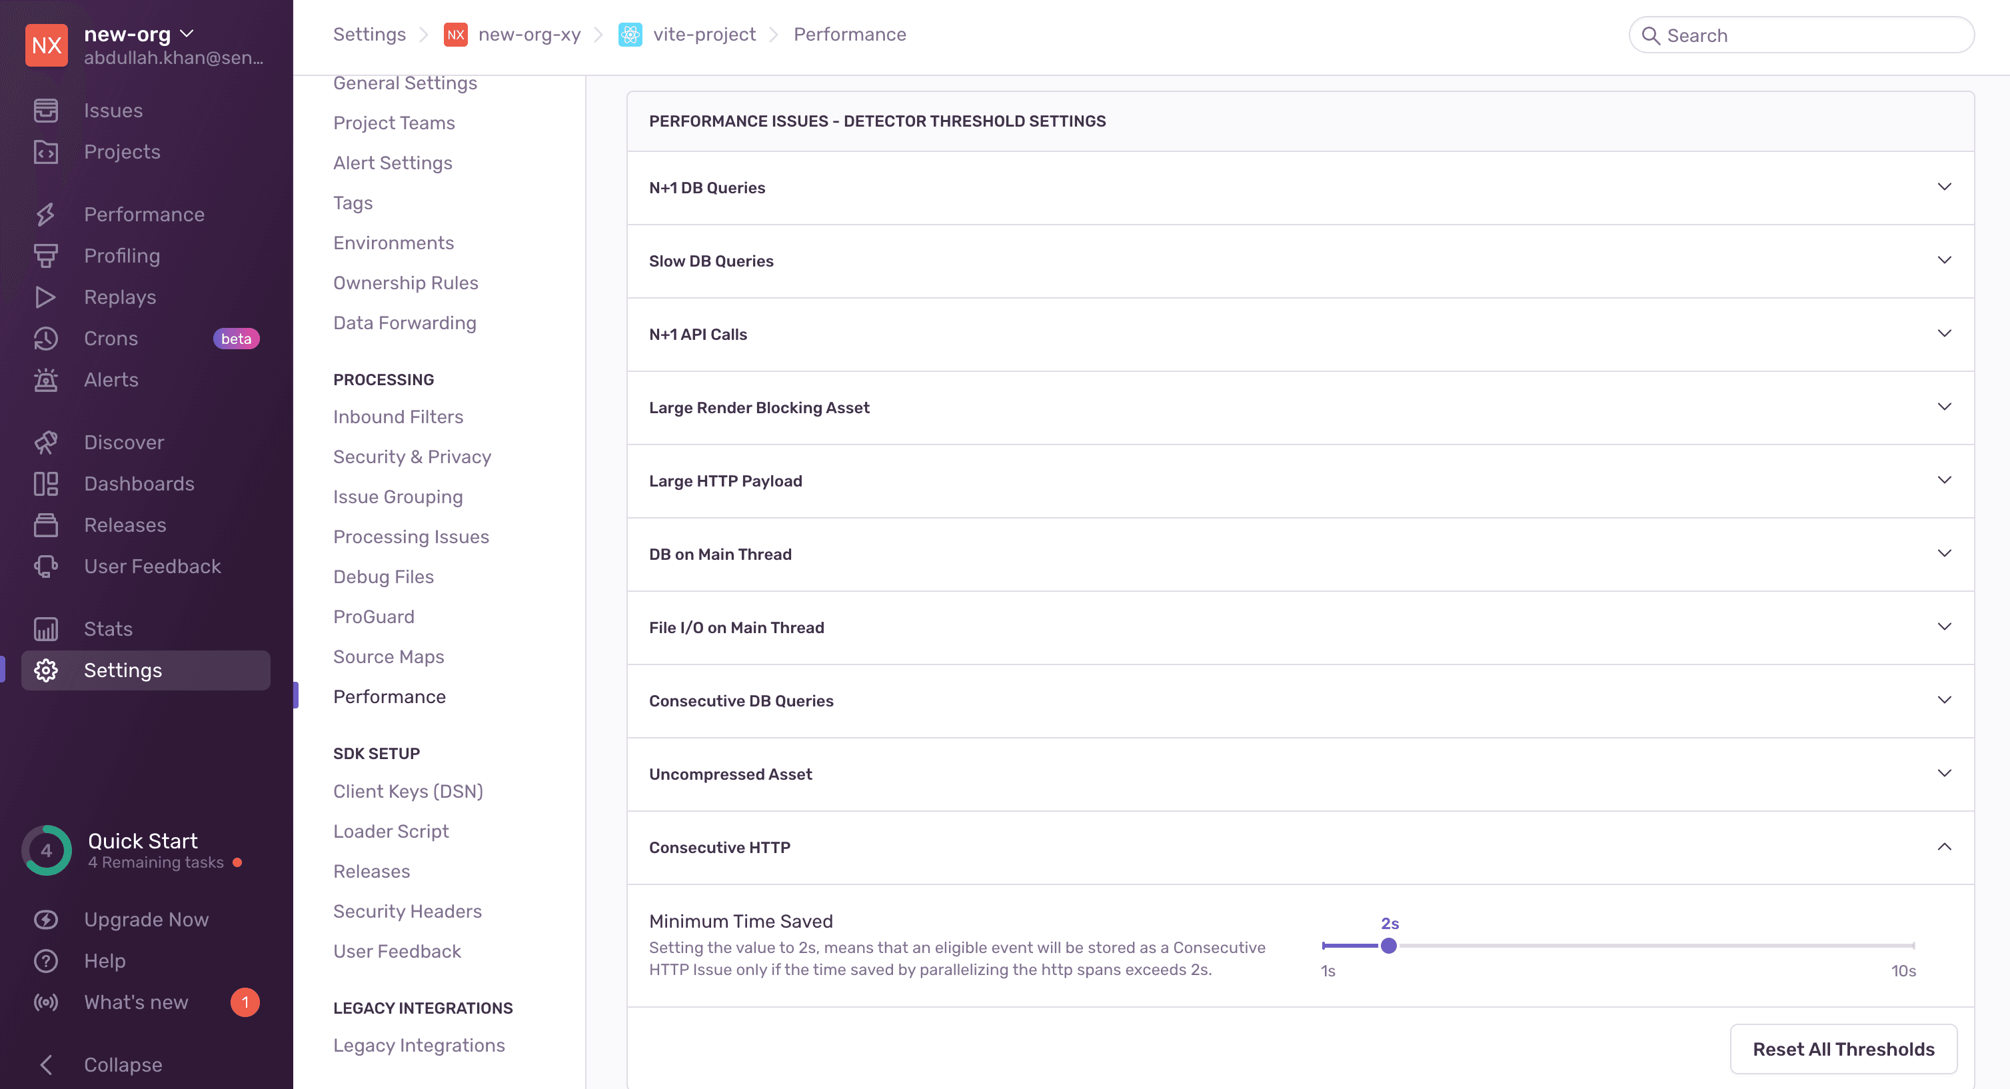
Task: Click the Alerts bell icon
Action: tap(46, 380)
